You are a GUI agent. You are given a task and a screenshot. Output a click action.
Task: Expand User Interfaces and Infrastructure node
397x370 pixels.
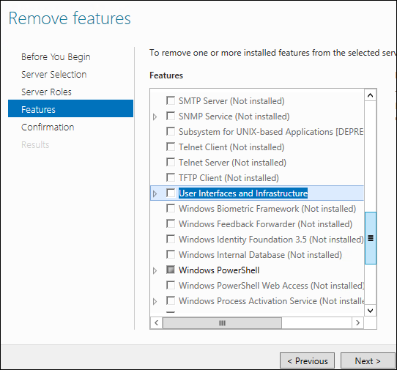[x=155, y=193]
